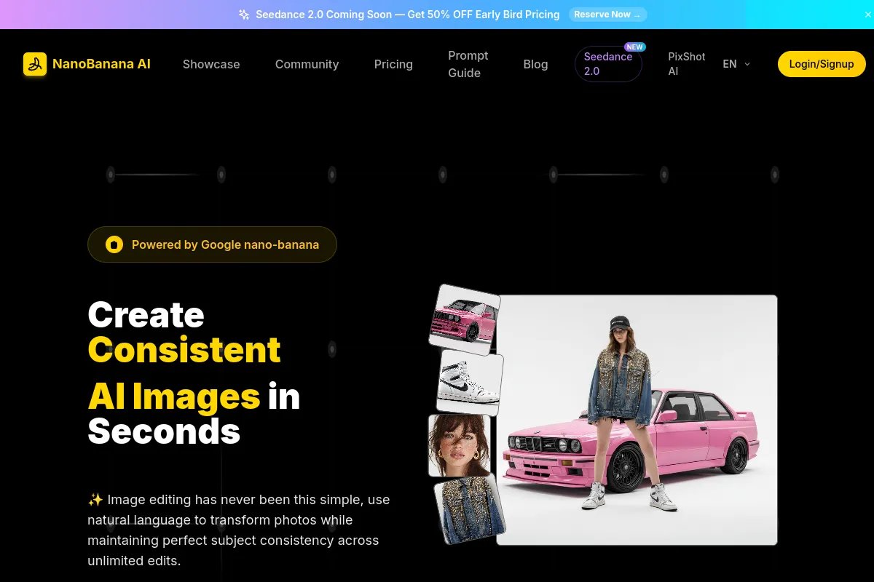The width and height of the screenshot is (874, 582).
Task: Open the Seedance 2.0 pill button
Action: 607,64
